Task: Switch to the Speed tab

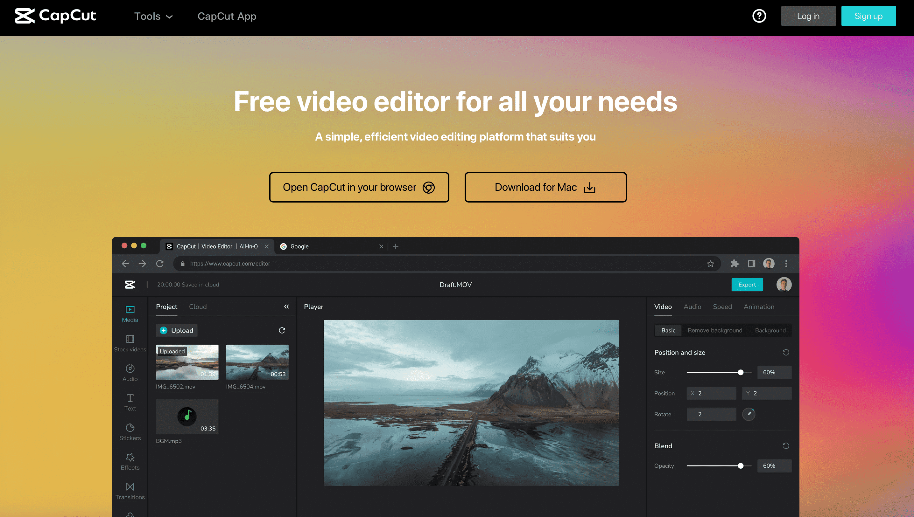Action: [722, 307]
